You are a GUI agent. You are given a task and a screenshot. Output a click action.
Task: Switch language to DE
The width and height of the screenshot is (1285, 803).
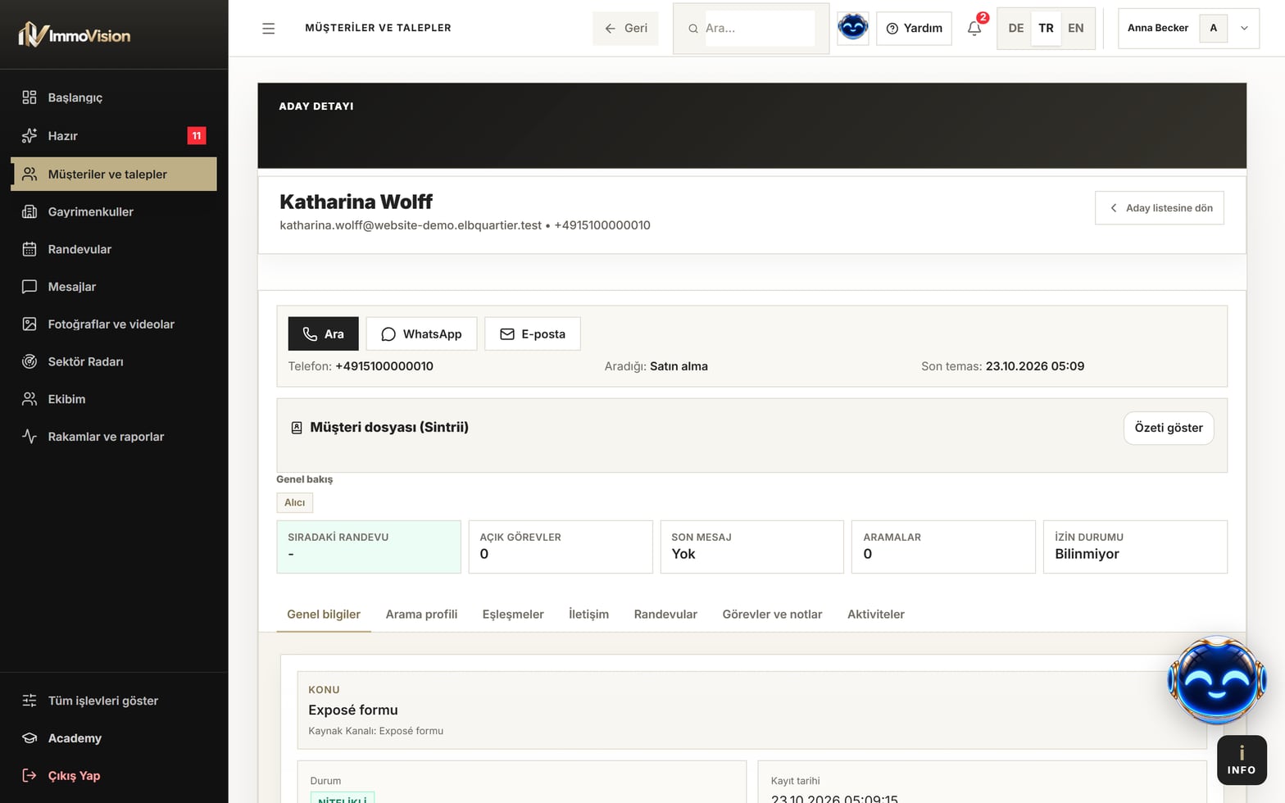point(1015,28)
